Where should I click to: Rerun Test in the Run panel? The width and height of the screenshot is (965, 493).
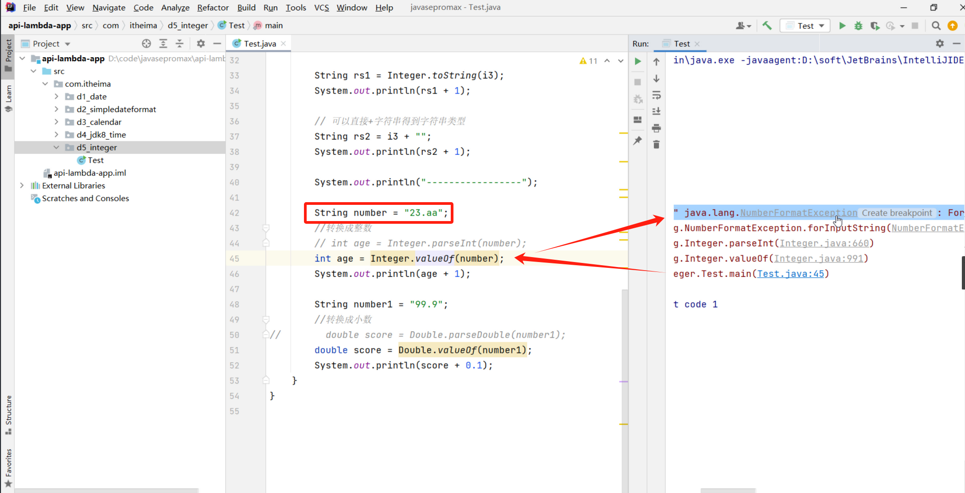pyautogui.click(x=638, y=61)
